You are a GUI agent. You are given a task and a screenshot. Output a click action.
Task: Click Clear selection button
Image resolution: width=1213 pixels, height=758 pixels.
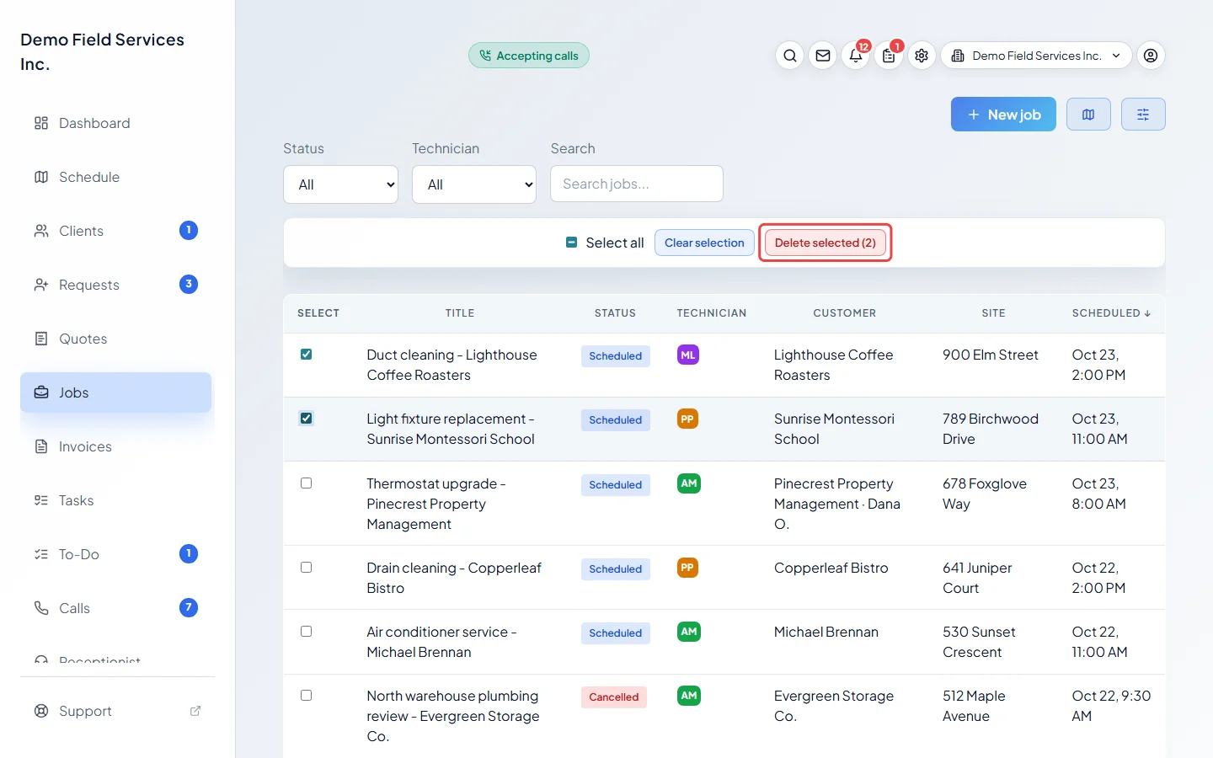[704, 243]
